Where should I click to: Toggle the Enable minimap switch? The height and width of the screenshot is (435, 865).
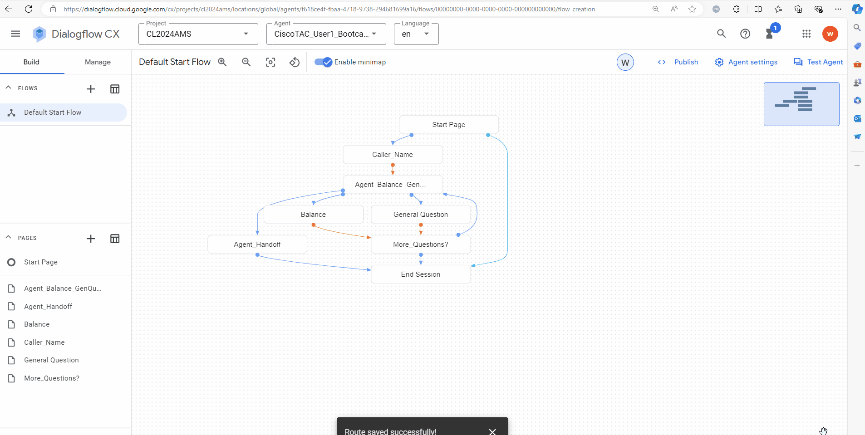pyautogui.click(x=324, y=62)
